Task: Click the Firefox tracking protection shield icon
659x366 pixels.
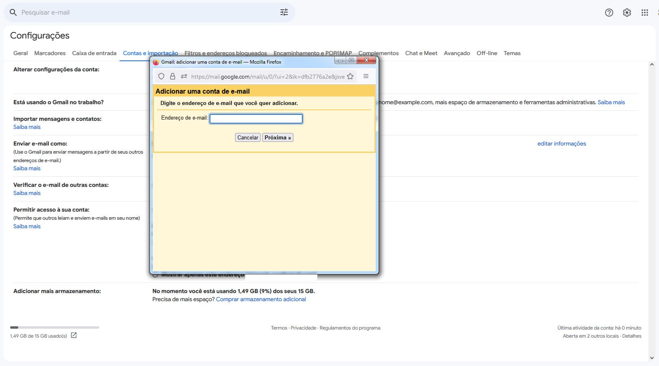Action: click(161, 76)
